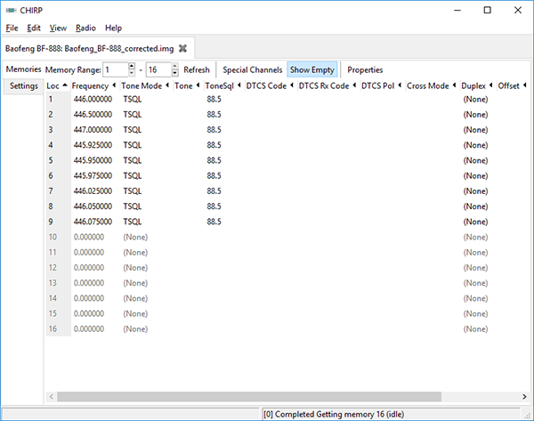Select empty memory location 13
This screenshot has width=534, height=421.
point(53,283)
